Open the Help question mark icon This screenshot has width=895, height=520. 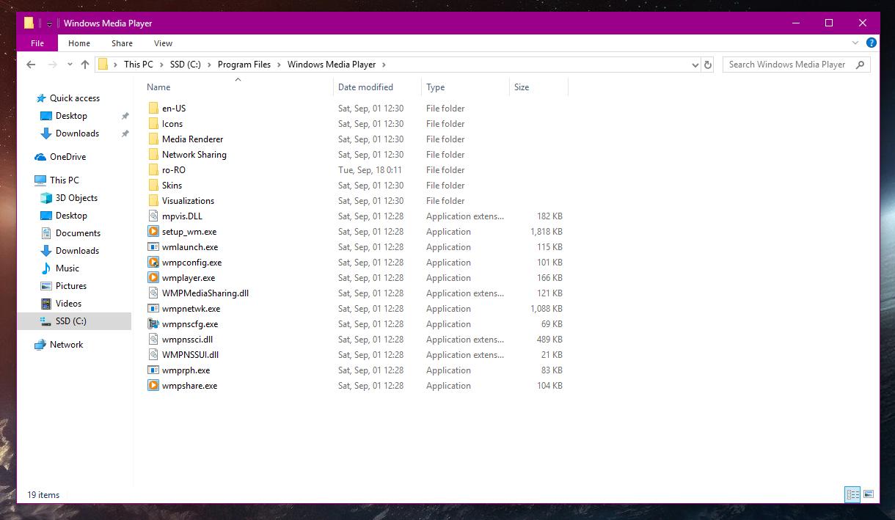[872, 43]
